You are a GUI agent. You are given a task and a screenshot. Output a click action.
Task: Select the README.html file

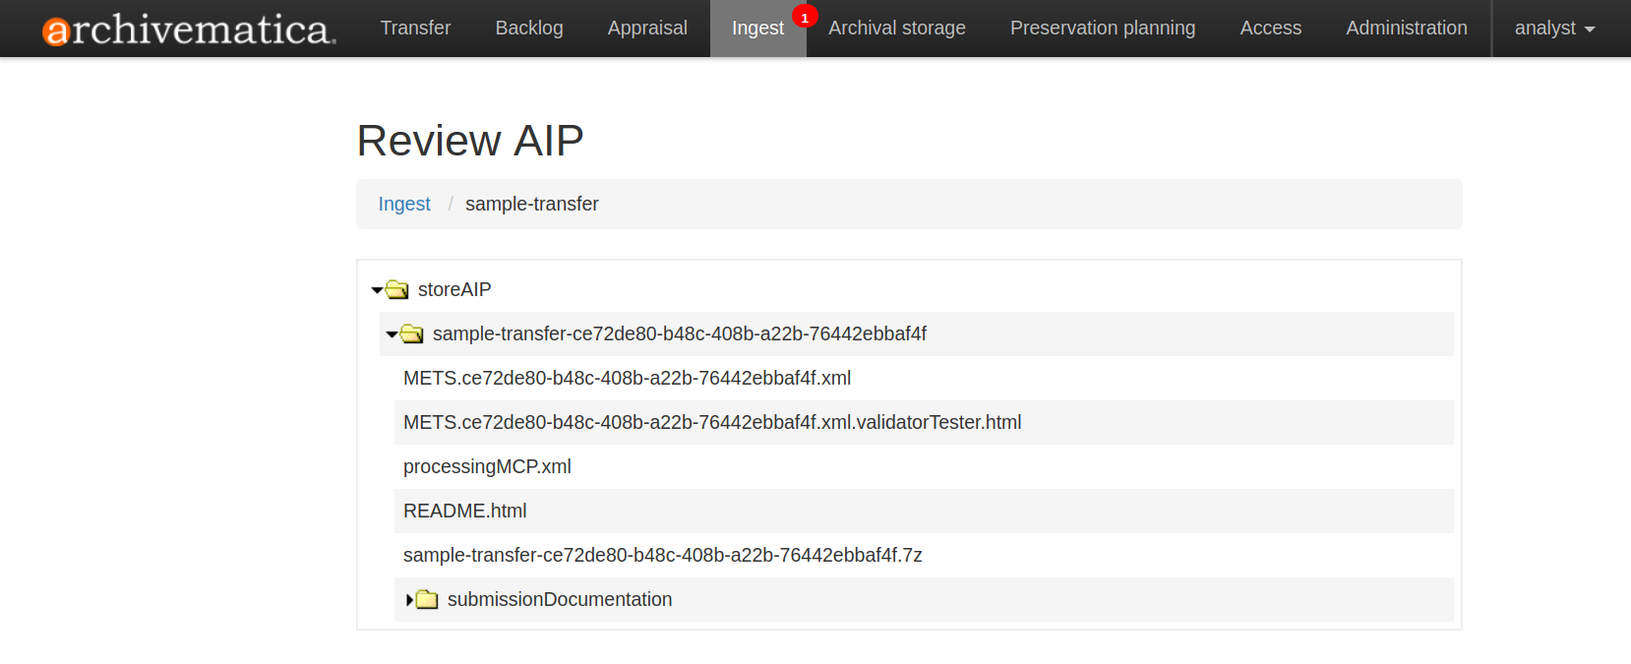click(x=465, y=511)
